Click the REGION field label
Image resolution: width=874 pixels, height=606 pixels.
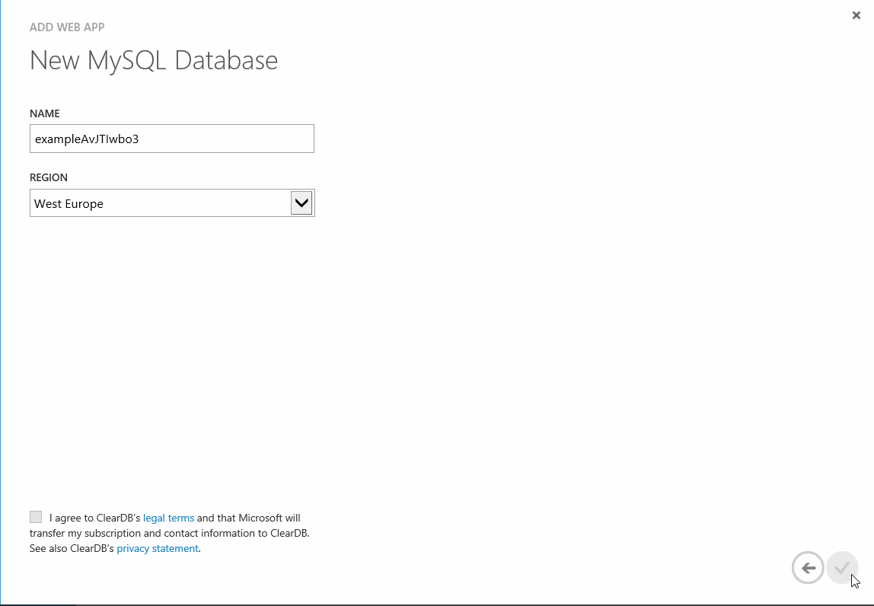[49, 177]
